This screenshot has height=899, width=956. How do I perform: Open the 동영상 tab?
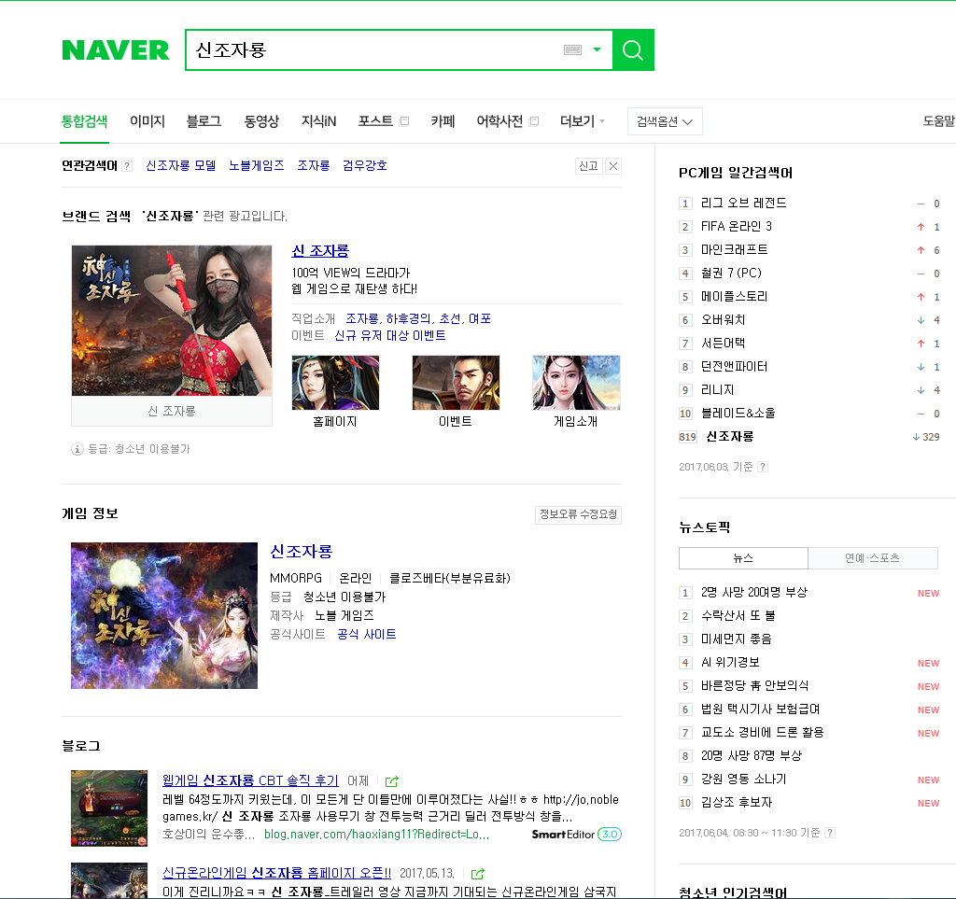click(261, 121)
